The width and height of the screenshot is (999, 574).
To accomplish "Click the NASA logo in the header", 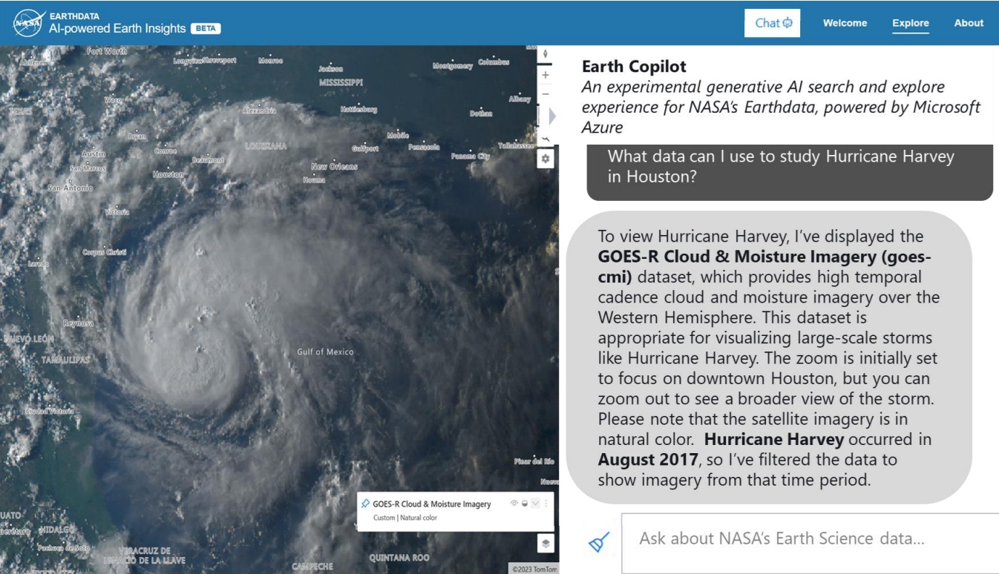I will (28, 22).
